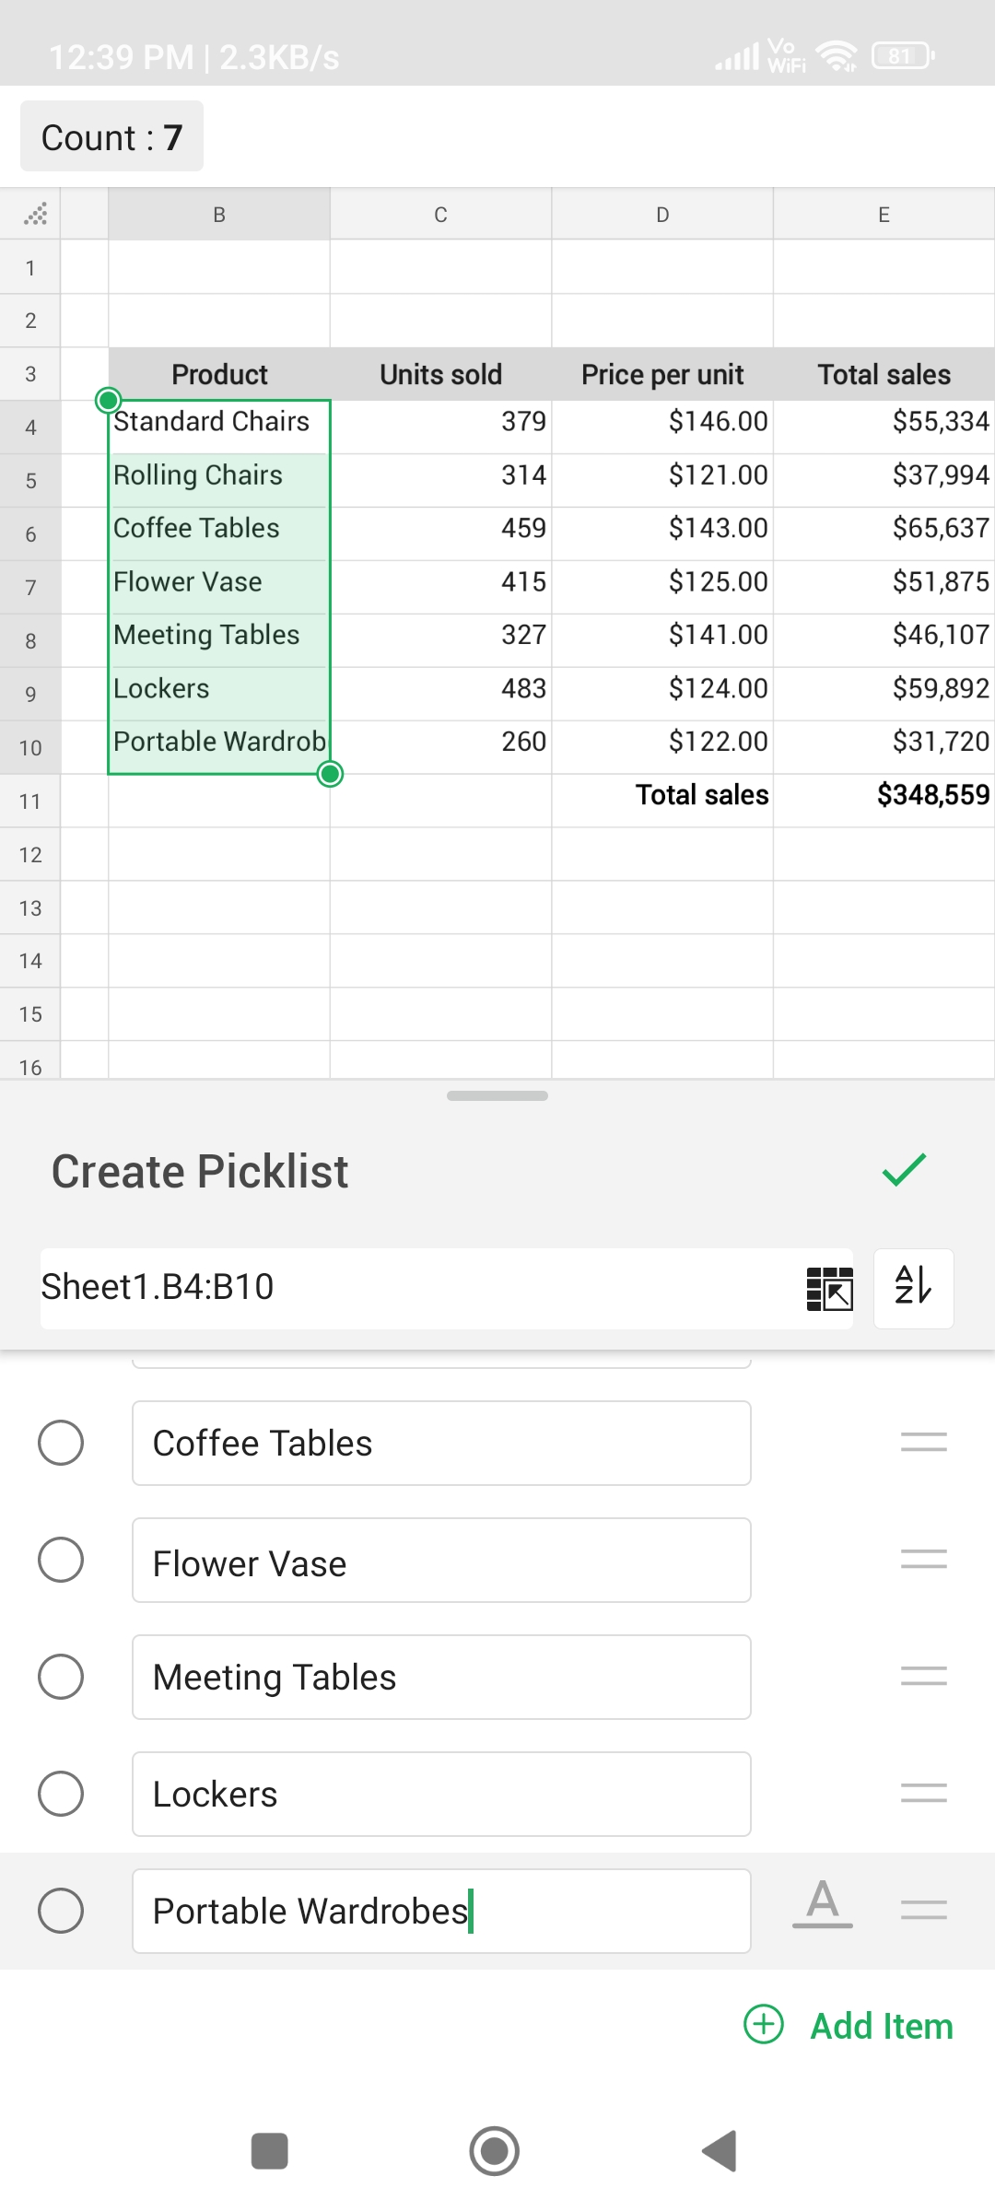Tap the range selector grid icon
Screen dimensions: 995x2211
pos(829,1288)
